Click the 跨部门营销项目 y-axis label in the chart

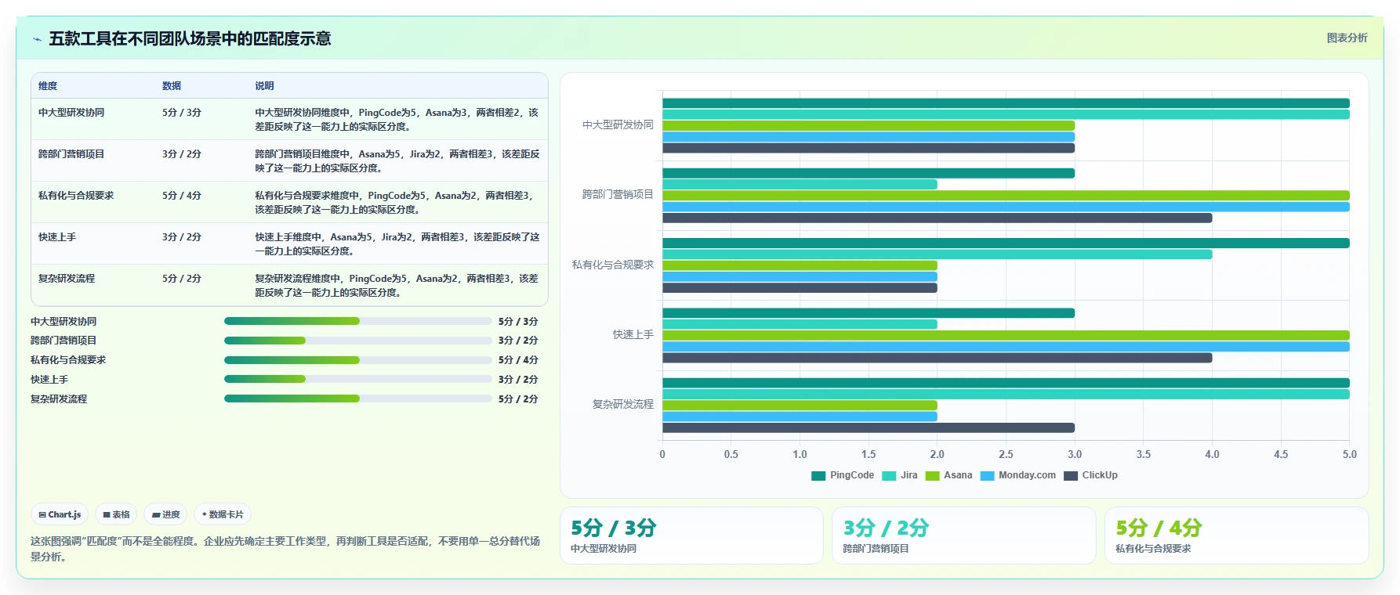(x=618, y=195)
